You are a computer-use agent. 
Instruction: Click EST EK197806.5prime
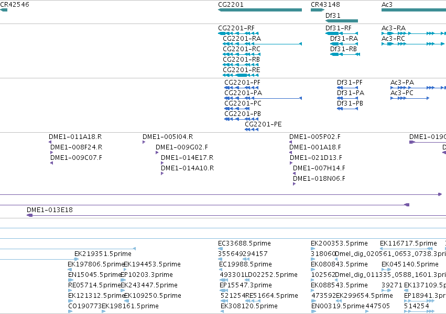[70, 270]
